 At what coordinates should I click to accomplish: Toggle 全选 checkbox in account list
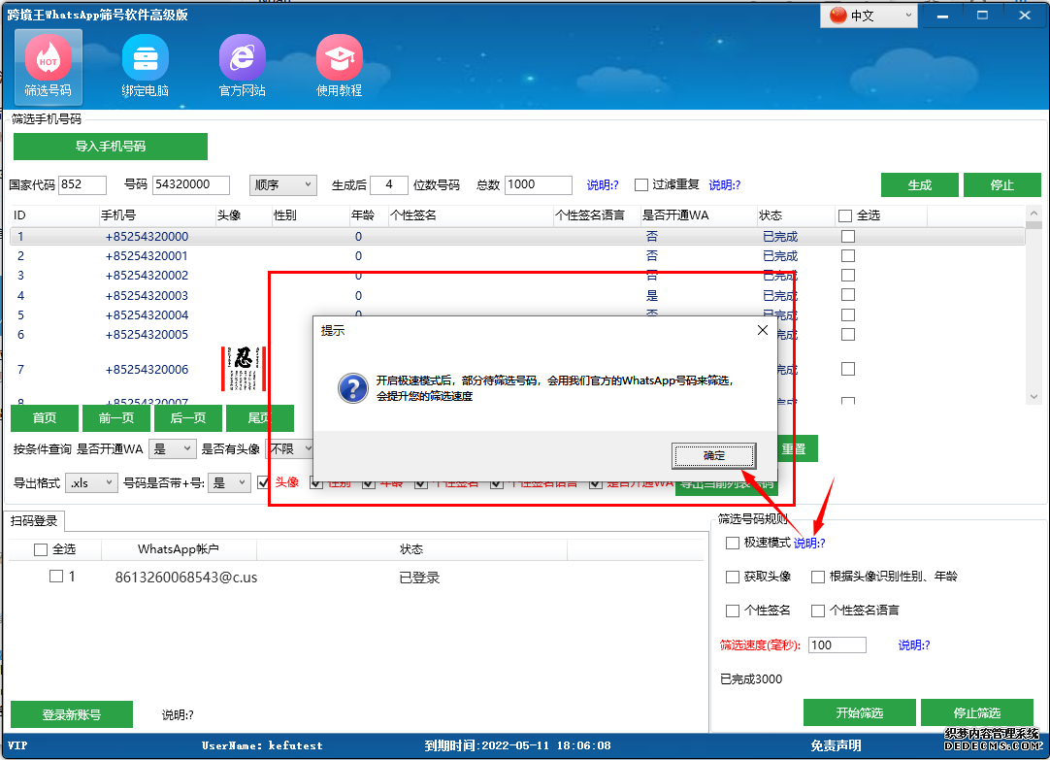coord(41,549)
